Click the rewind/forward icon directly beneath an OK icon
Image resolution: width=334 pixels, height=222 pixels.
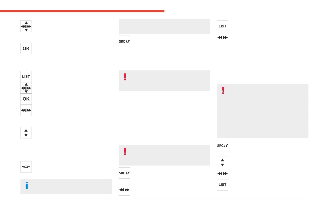(x=26, y=110)
